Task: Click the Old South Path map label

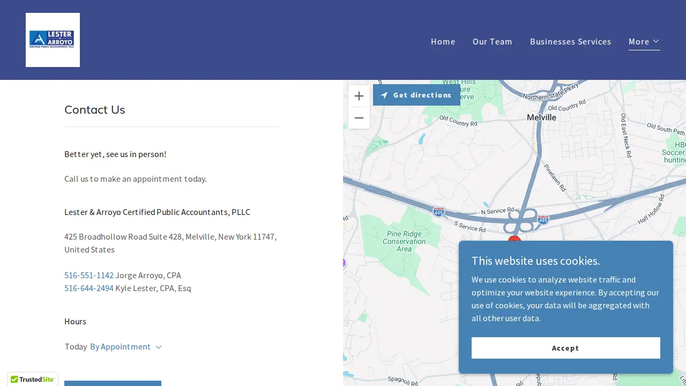Action: 666,129
